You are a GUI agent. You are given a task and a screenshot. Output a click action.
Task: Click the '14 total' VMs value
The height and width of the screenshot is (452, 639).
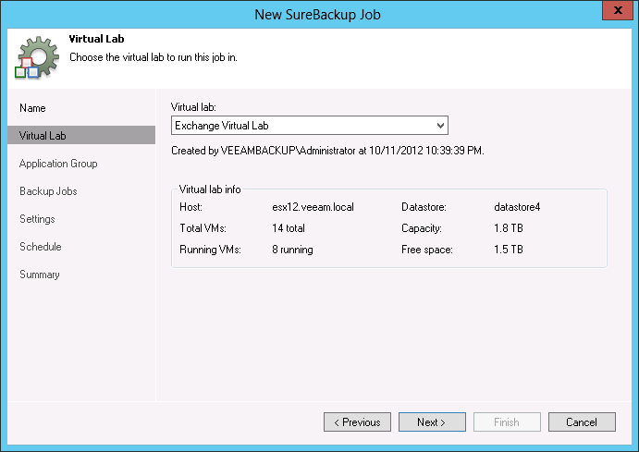(289, 228)
